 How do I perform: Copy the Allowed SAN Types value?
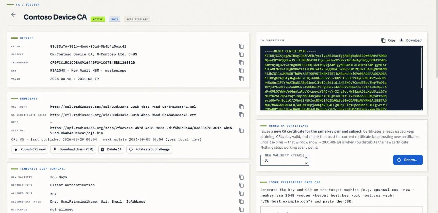[241, 201]
